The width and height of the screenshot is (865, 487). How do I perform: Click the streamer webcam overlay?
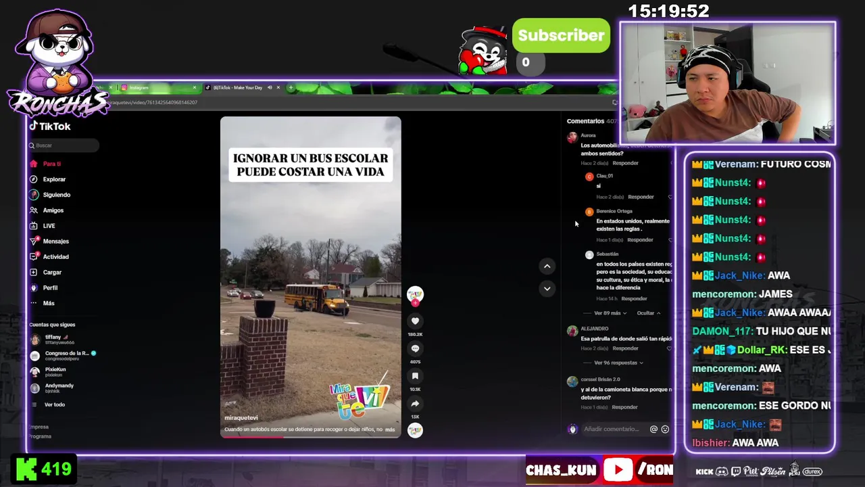click(x=727, y=83)
